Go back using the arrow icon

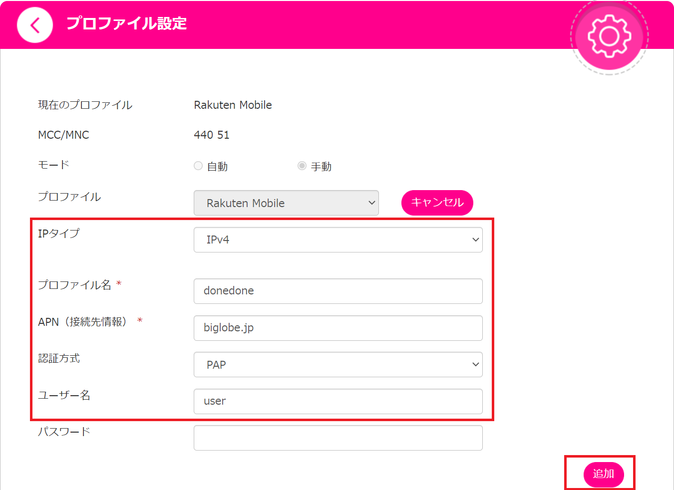[x=35, y=25]
